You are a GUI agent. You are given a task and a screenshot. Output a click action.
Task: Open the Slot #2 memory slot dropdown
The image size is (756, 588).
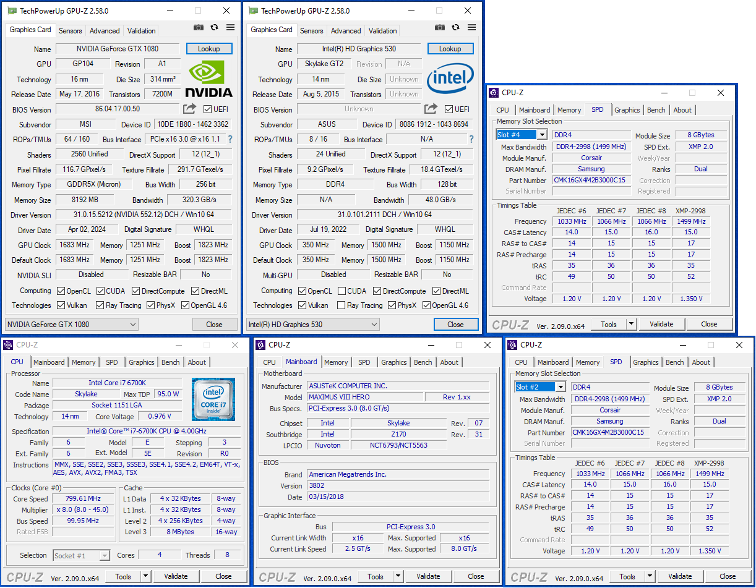[540, 387]
